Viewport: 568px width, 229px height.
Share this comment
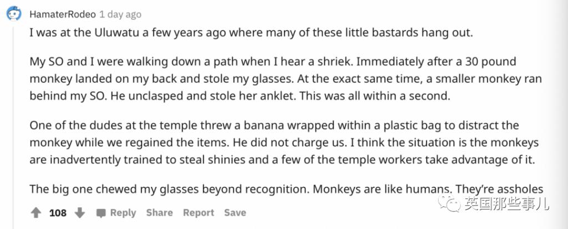coord(159,213)
